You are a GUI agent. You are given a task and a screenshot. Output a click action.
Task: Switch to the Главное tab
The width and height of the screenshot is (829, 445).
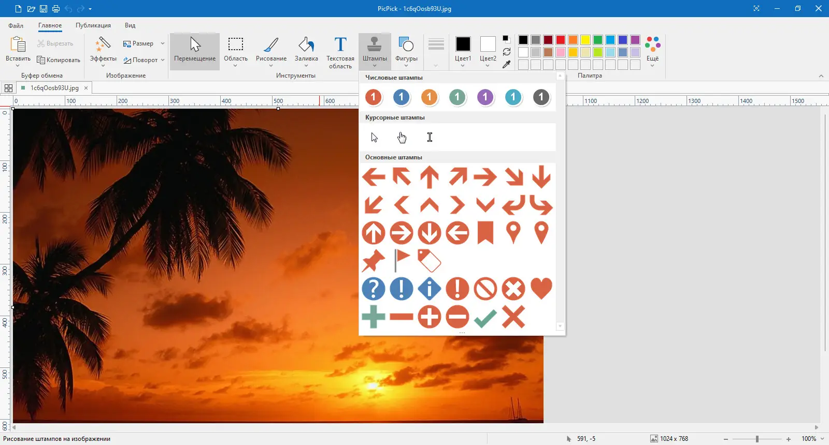50,25
